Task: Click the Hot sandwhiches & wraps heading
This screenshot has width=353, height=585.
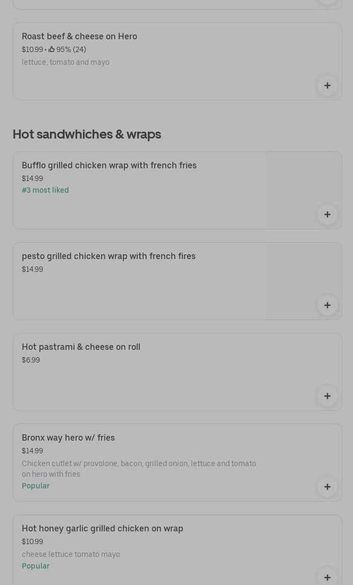Action: coord(87,134)
